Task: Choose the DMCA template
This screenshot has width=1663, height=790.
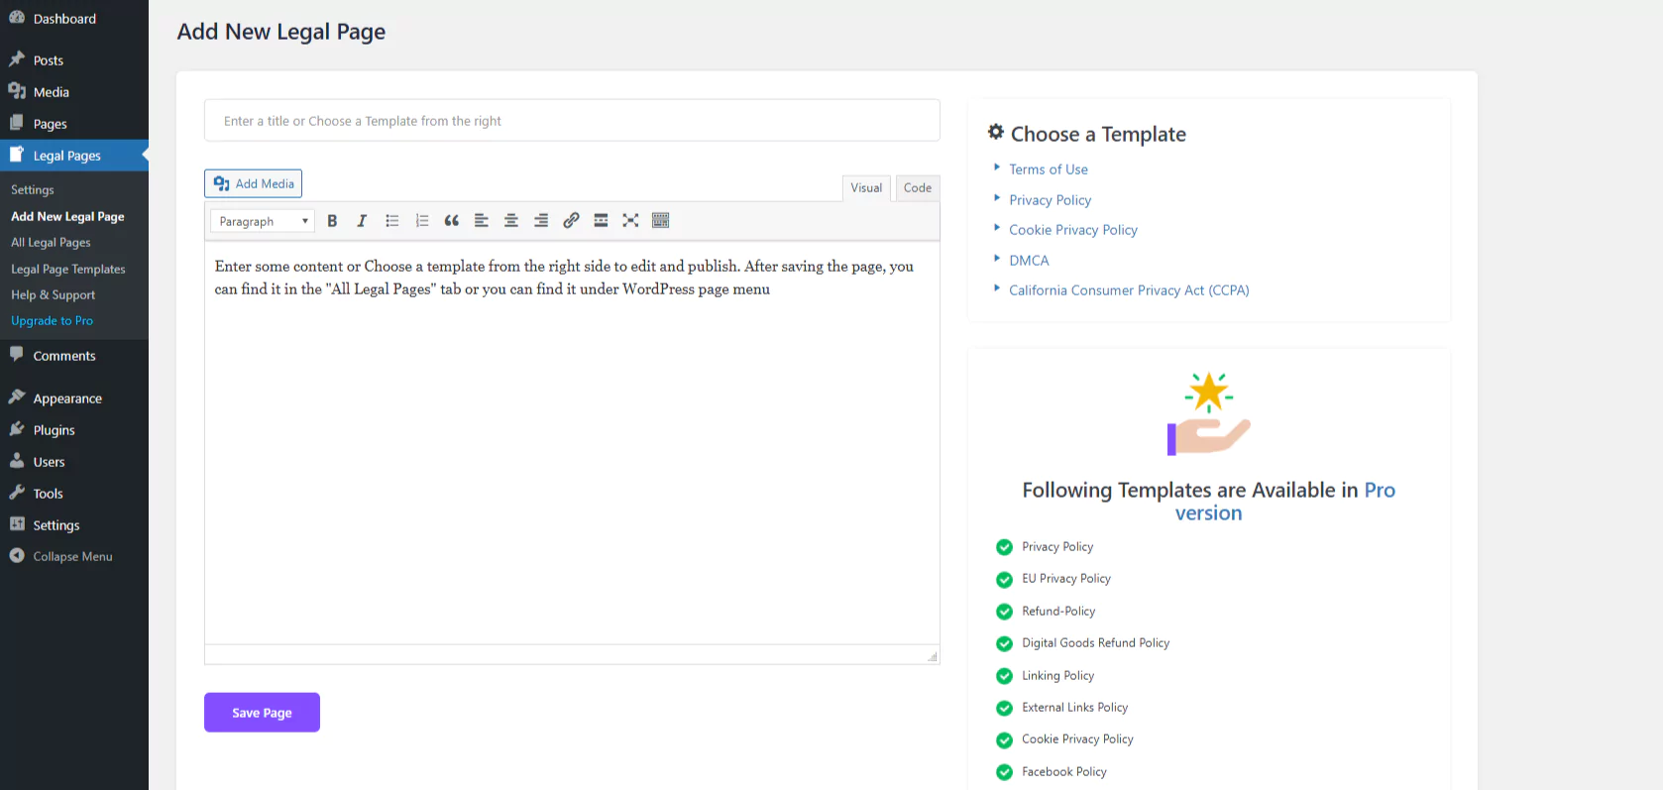Action: pyautogui.click(x=1029, y=261)
